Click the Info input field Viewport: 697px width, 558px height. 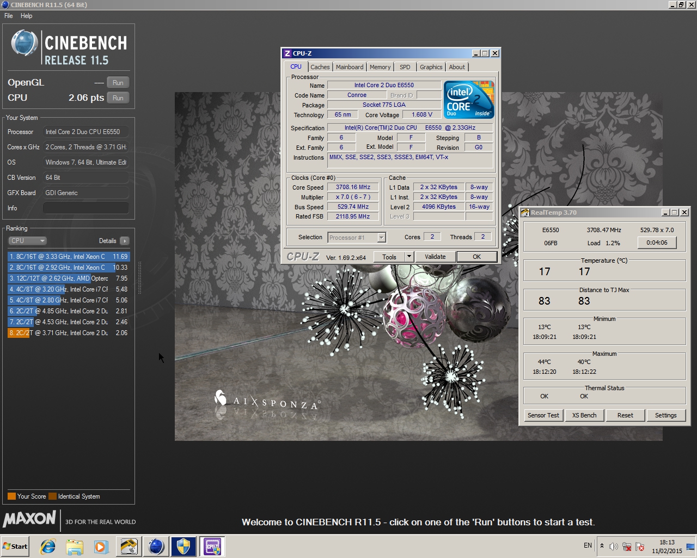(x=86, y=208)
